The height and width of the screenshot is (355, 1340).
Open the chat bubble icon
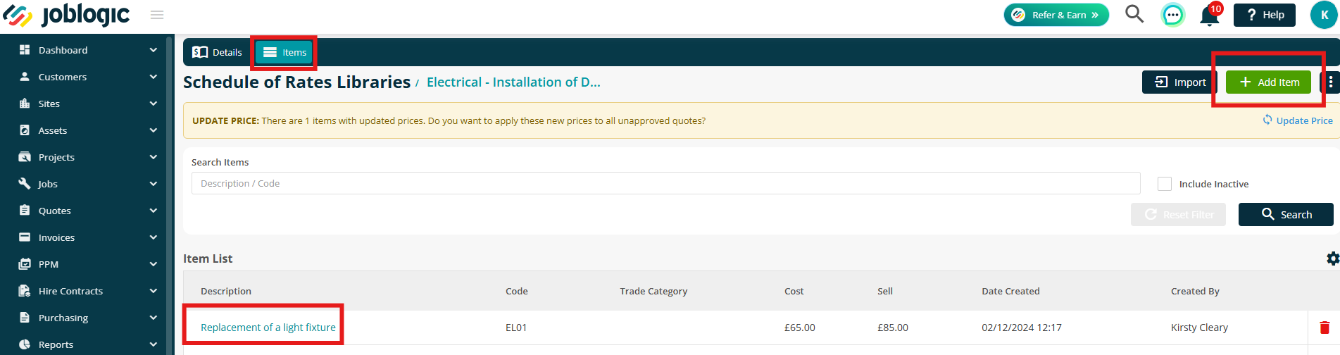[x=1172, y=15]
